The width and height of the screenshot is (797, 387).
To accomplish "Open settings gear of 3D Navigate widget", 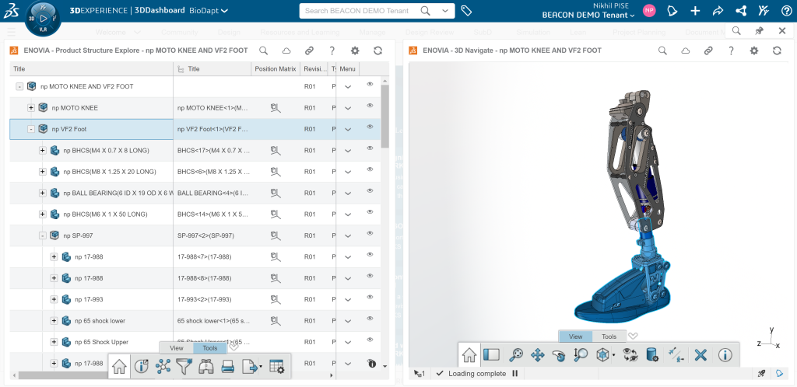I will click(x=753, y=51).
